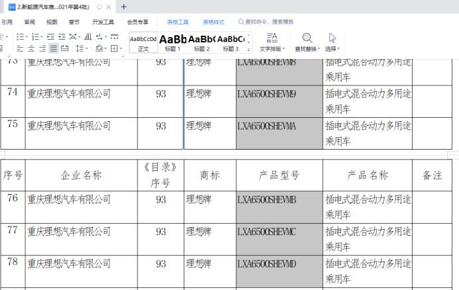
Task: Expand bulleted list dropdown arrow
Action: [x=27, y=37]
